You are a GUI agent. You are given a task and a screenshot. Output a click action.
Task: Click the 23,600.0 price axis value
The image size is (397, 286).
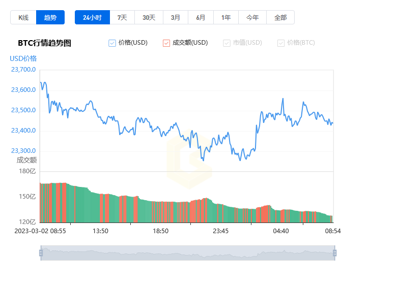23,90
